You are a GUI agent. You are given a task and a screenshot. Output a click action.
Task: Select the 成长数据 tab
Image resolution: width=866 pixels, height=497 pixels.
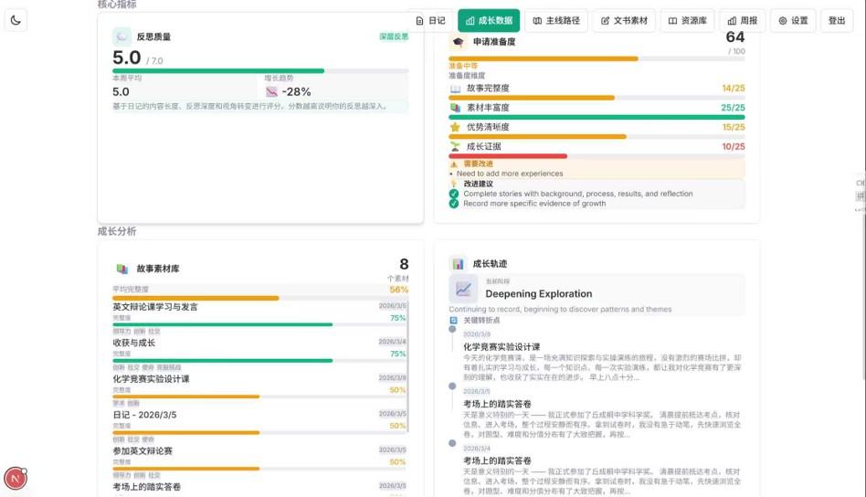pos(489,20)
